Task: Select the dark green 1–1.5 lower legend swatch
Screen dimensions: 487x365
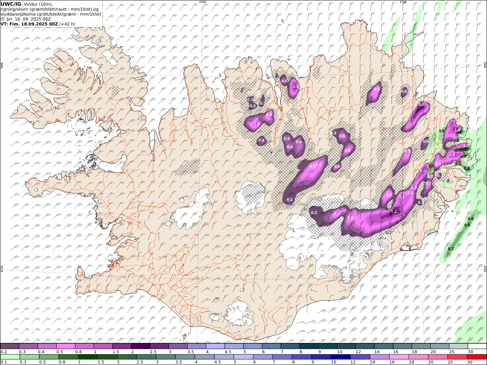Action: tap(88, 357)
